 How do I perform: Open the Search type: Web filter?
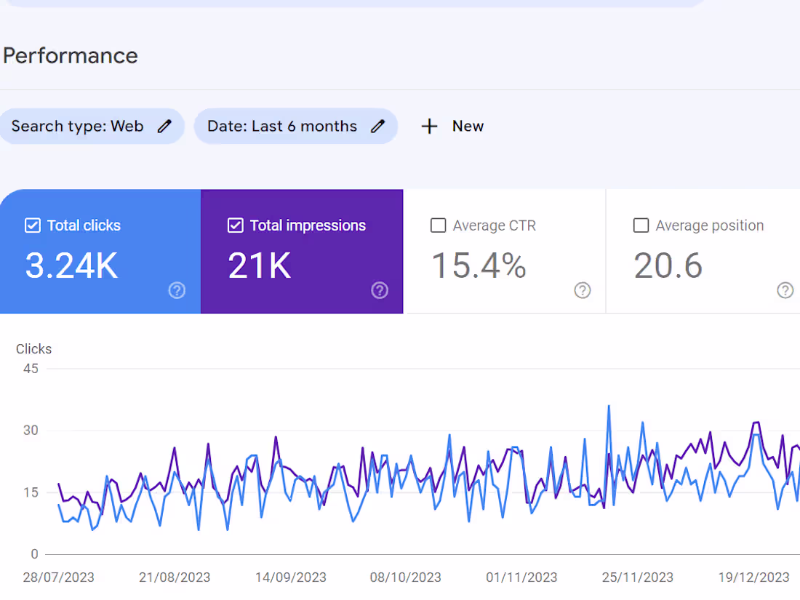(78, 127)
